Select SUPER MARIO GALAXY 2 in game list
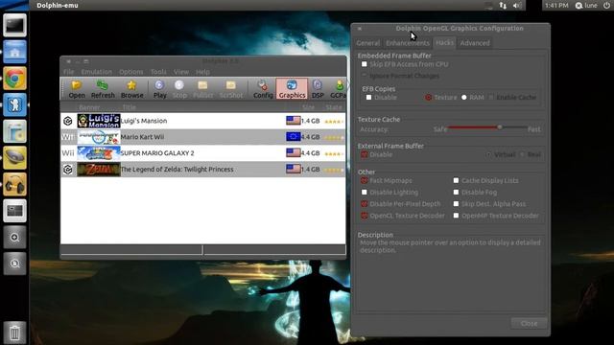Viewport: 614px width, 345px height. (202, 153)
